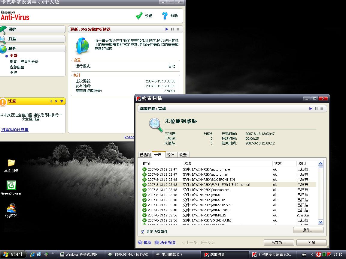Click the 378924 virus signature count
Viewport: 346px width, 259px height.
pos(170,91)
